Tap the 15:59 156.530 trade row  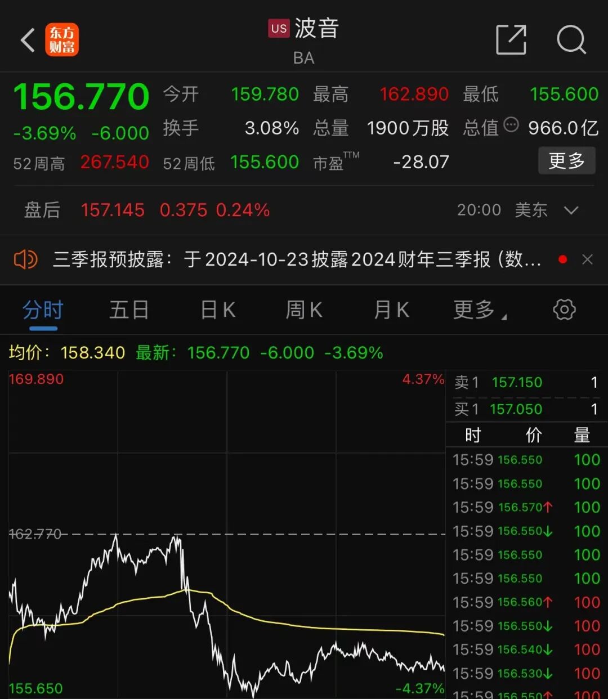(x=526, y=673)
